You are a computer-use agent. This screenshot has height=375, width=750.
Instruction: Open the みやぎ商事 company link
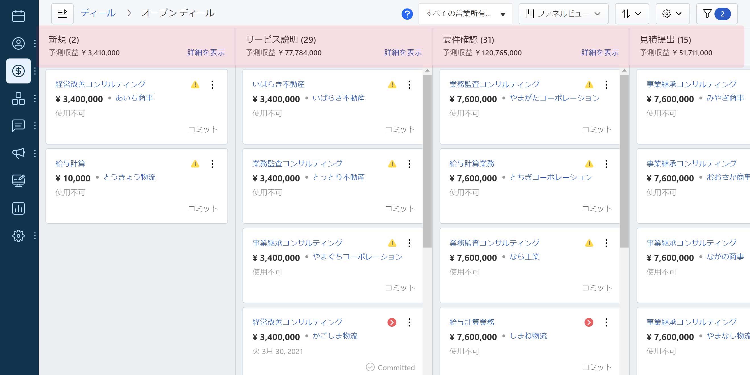(725, 98)
